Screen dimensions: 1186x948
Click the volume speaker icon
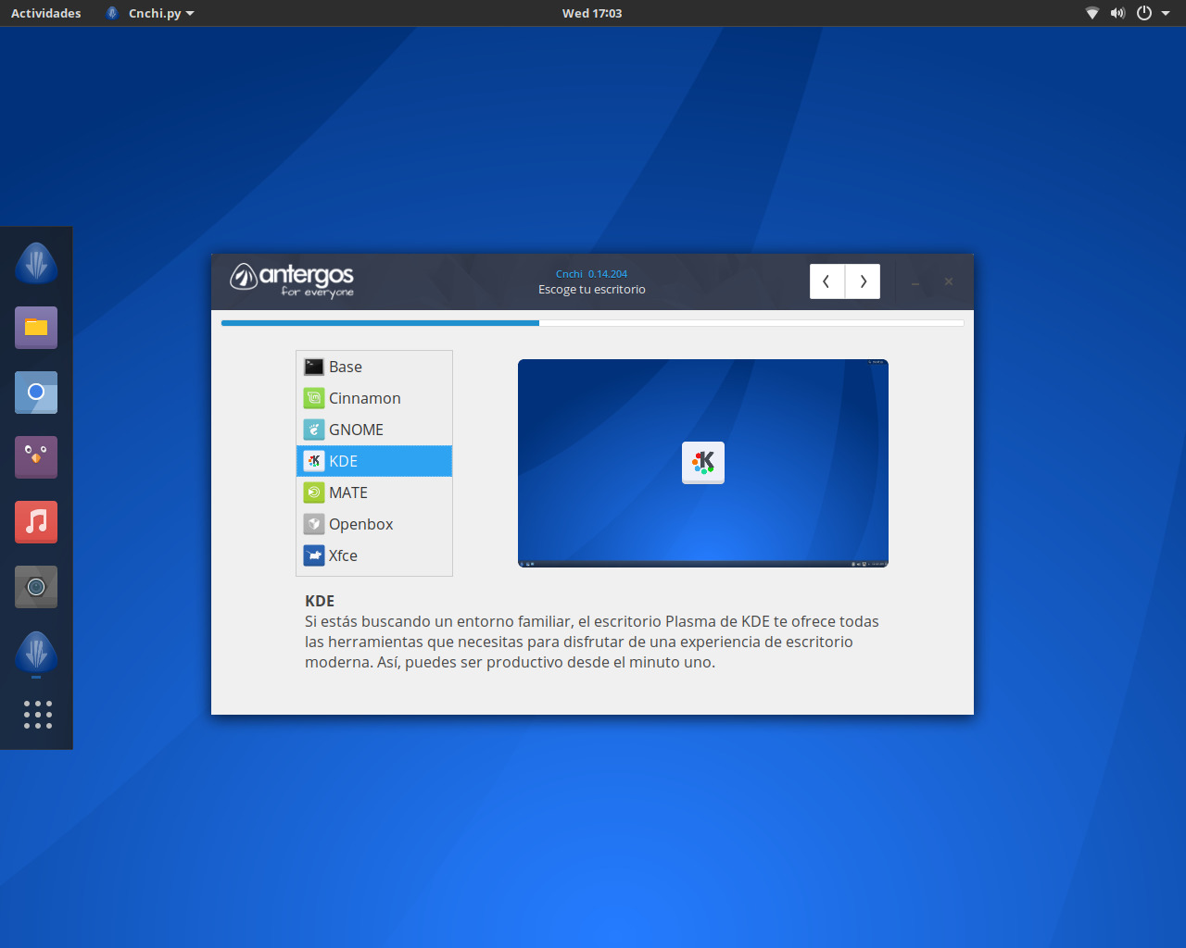point(1117,13)
